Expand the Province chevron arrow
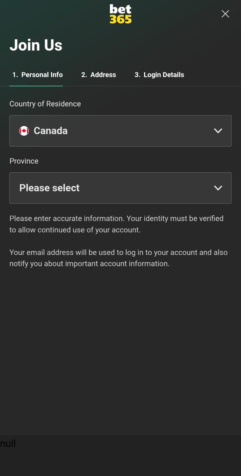Image resolution: width=241 pixels, height=476 pixels. (x=218, y=188)
